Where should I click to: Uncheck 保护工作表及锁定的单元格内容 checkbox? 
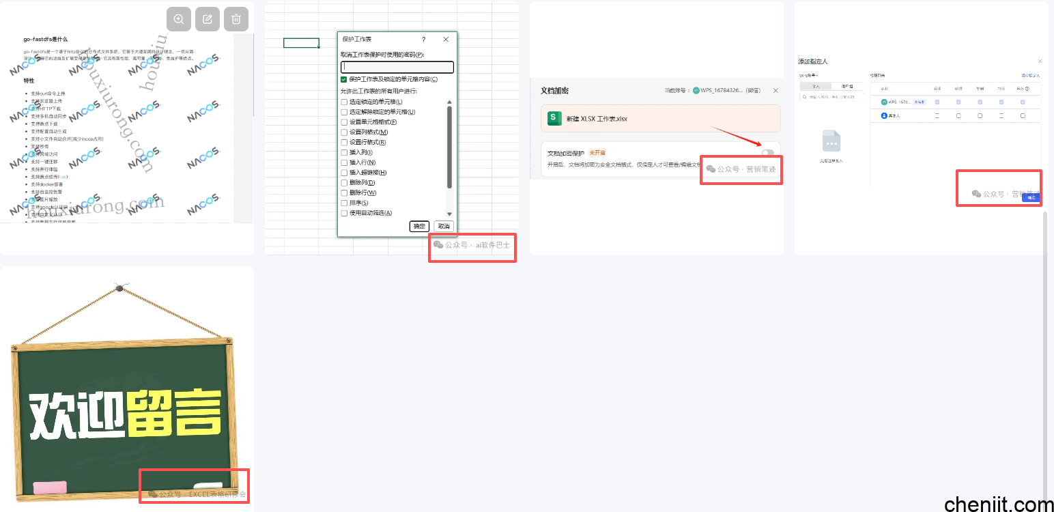pyautogui.click(x=344, y=79)
